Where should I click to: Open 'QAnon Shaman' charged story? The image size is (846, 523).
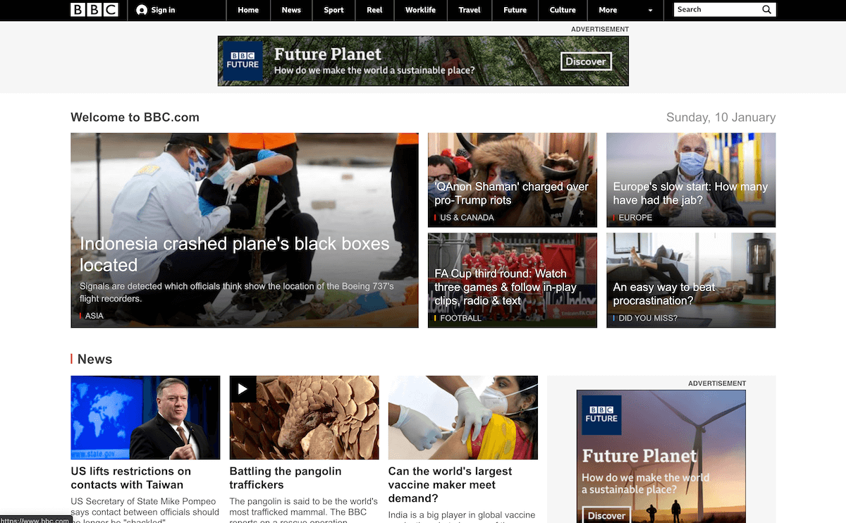pyautogui.click(x=512, y=193)
